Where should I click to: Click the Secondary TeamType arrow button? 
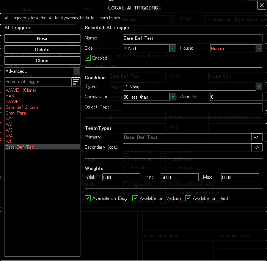tap(256, 147)
